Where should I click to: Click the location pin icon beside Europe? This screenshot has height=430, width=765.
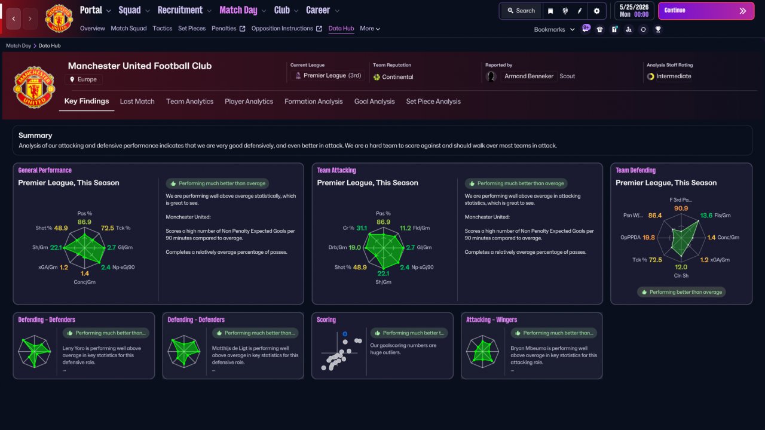coord(72,79)
